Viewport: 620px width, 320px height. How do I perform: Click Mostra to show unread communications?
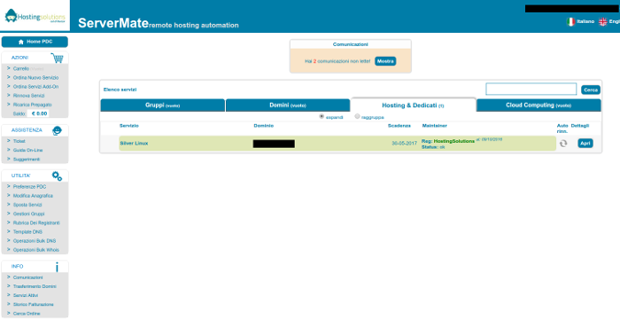tap(385, 61)
